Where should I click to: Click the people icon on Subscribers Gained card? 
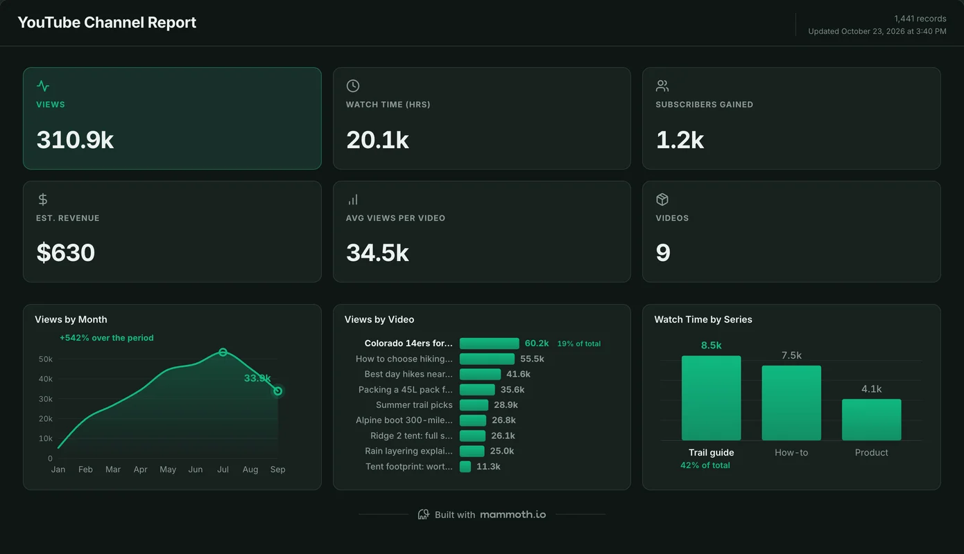[662, 86]
